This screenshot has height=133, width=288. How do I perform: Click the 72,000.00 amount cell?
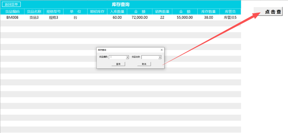pos(139,17)
